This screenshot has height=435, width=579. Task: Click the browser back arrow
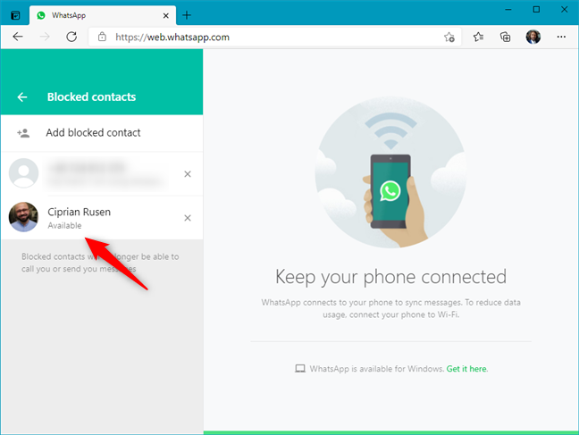tap(18, 37)
